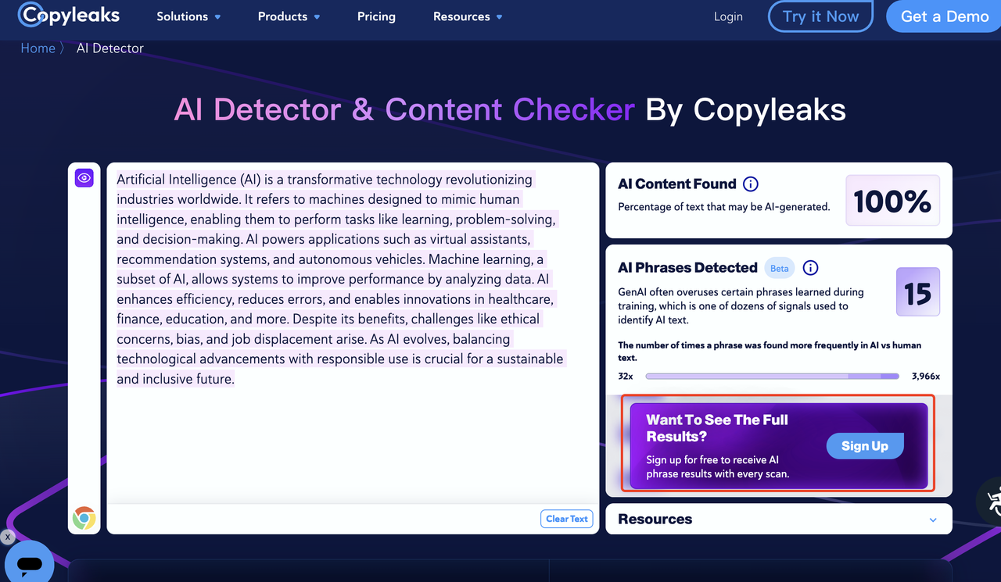Viewport: 1001px width, 582px height.
Task: Click the Get a Demo button
Action: click(944, 16)
